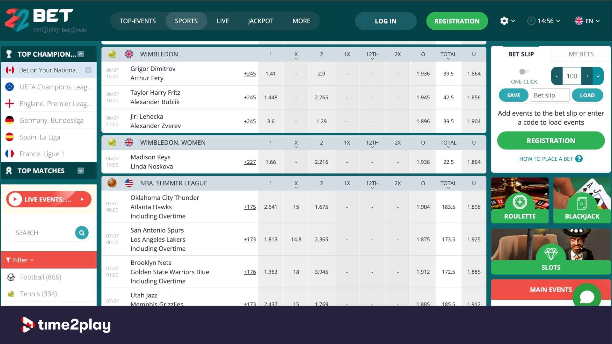Click the one-click stake amount field

click(x=572, y=76)
